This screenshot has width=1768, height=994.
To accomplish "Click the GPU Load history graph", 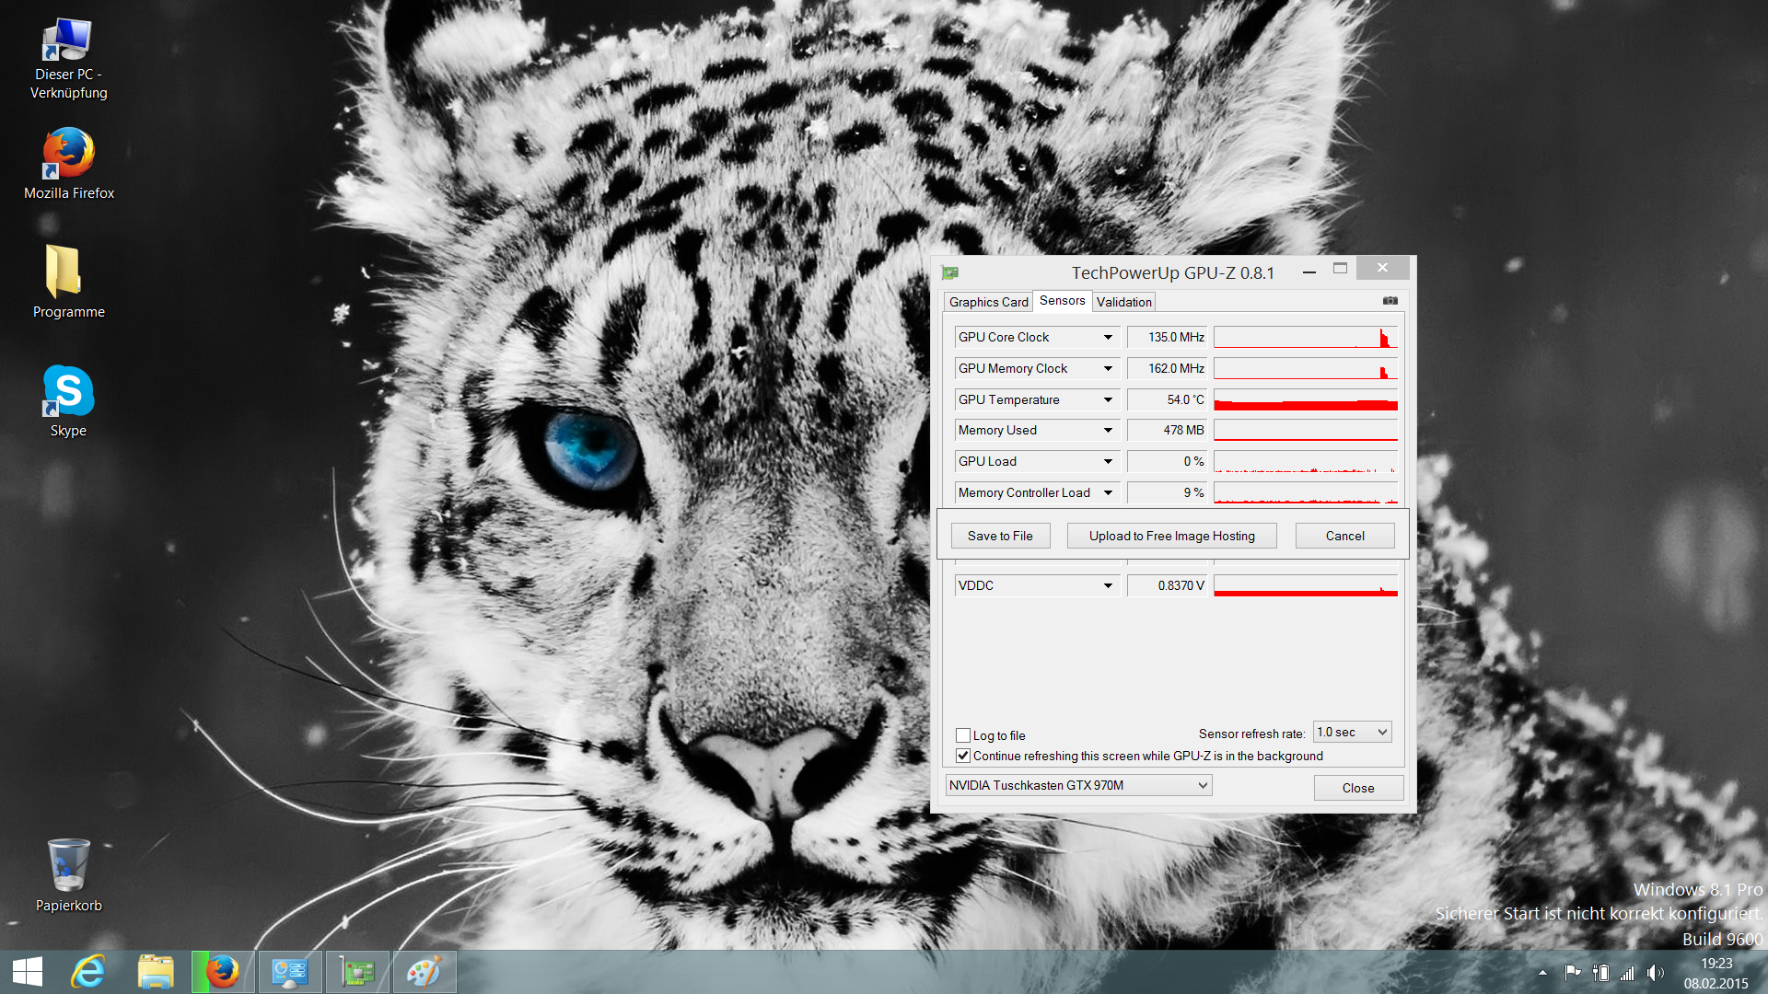I will (x=1306, y=461).
